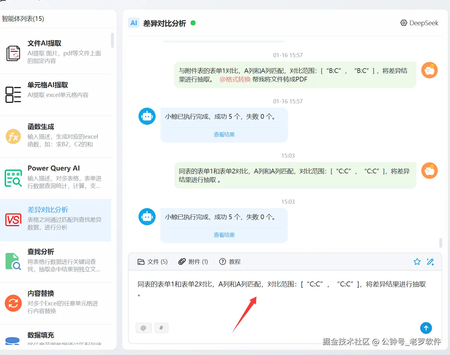Click the 文件AI提取 document icon
Screen dimensions: 450x355
coord(13,53)
